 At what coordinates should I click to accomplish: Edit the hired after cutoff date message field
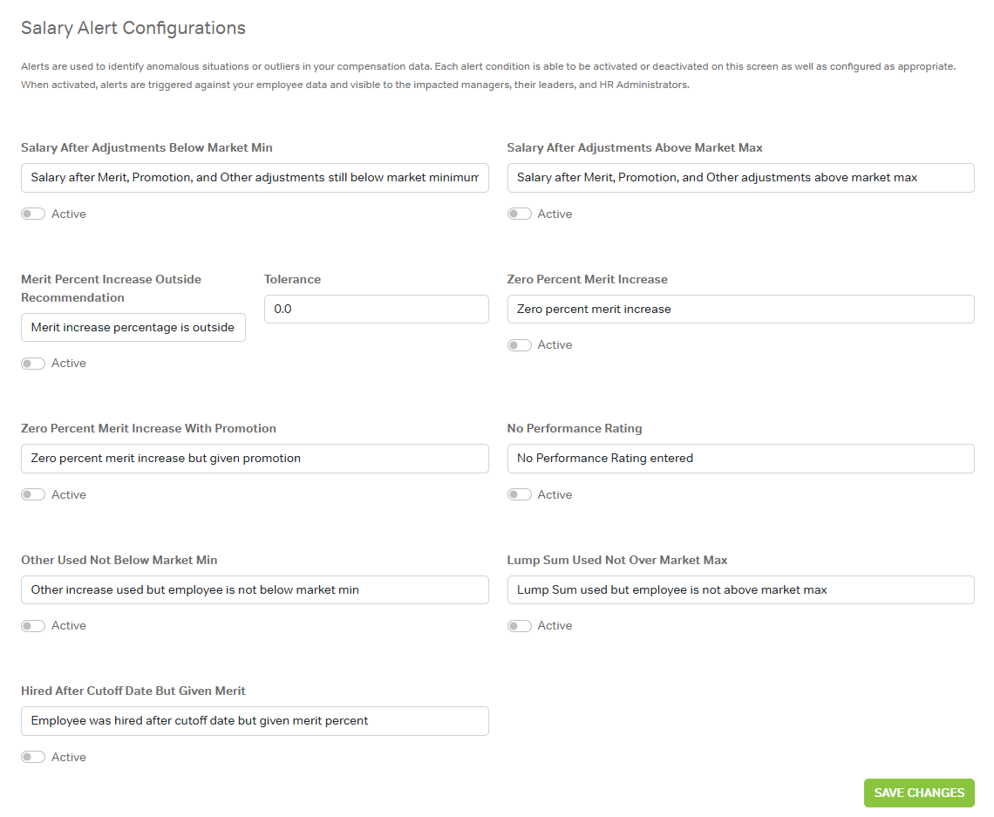tap(255, 720)
